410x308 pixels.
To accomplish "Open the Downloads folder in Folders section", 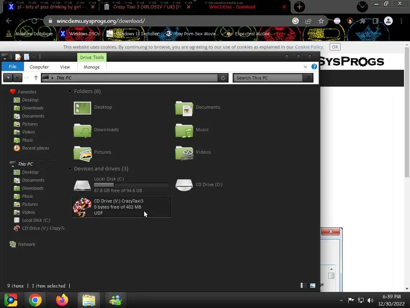I will 96,130.
